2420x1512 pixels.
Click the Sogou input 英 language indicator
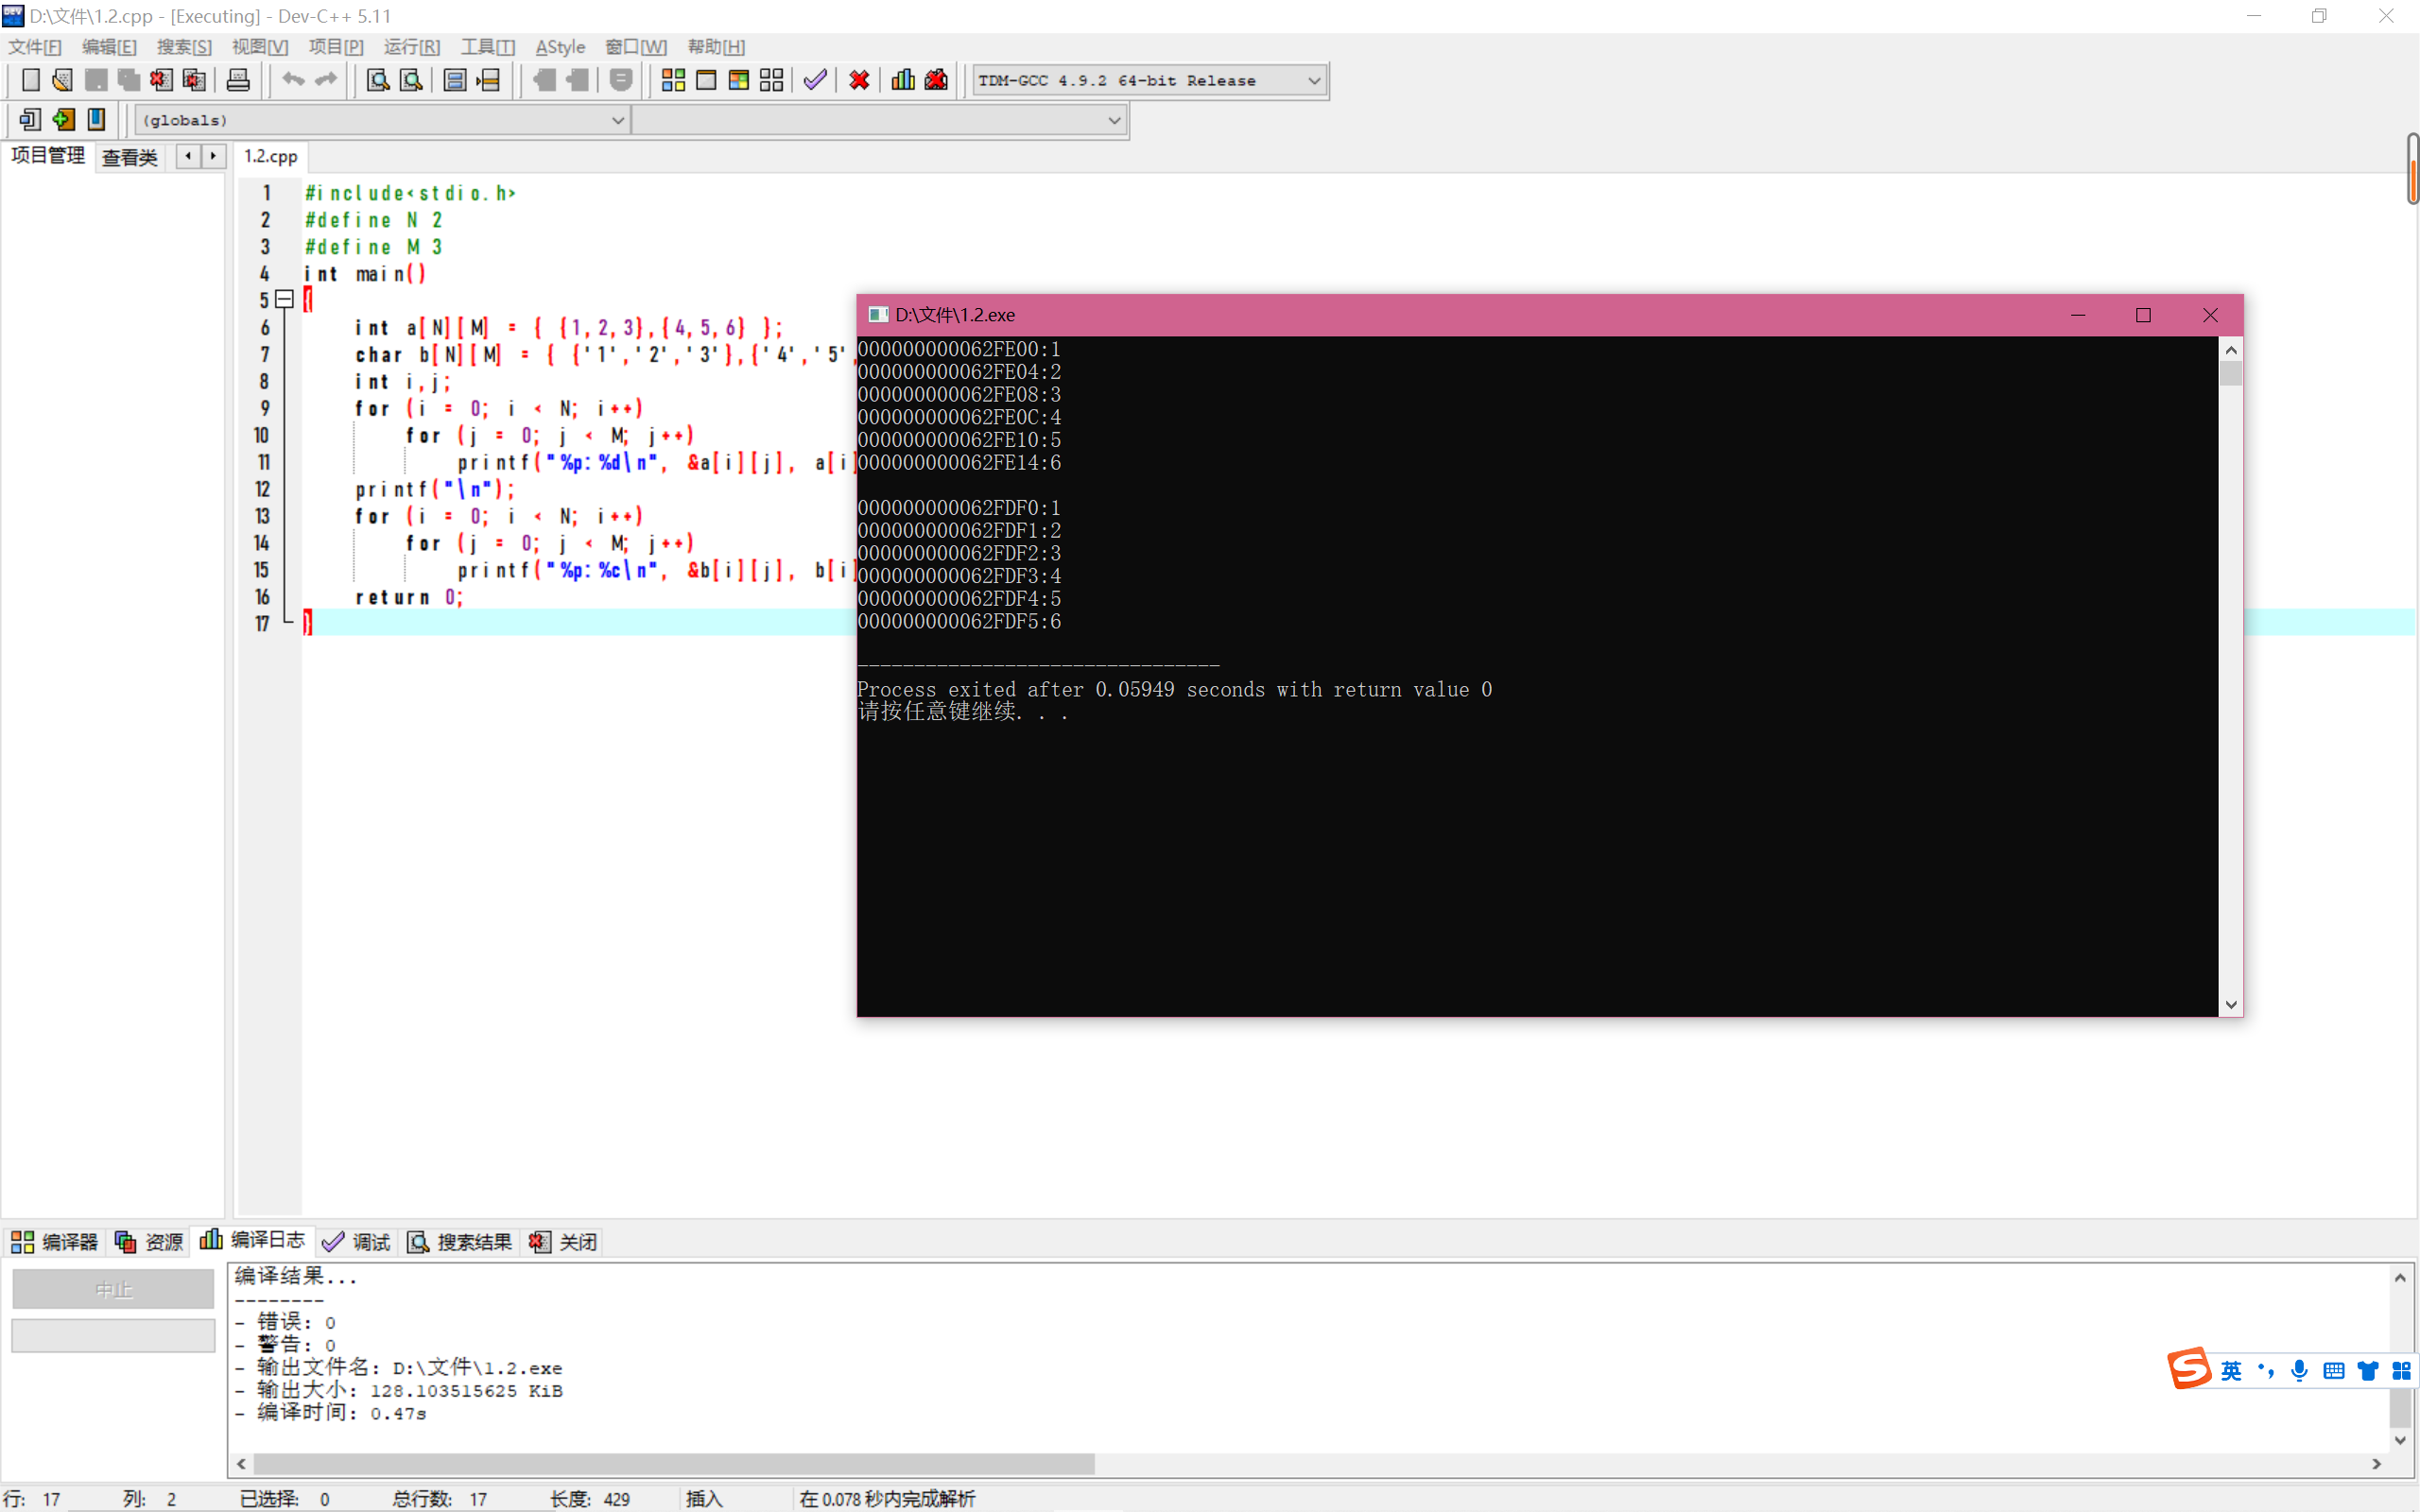[x=2231, y=1371]
